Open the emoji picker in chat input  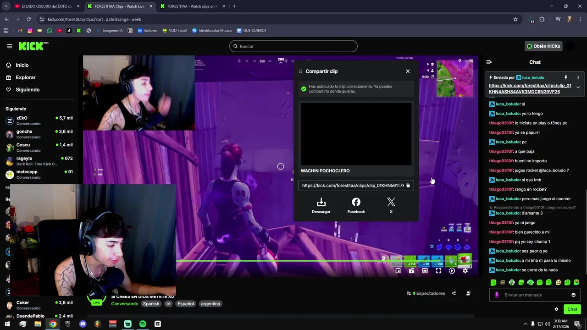[573, 295]
